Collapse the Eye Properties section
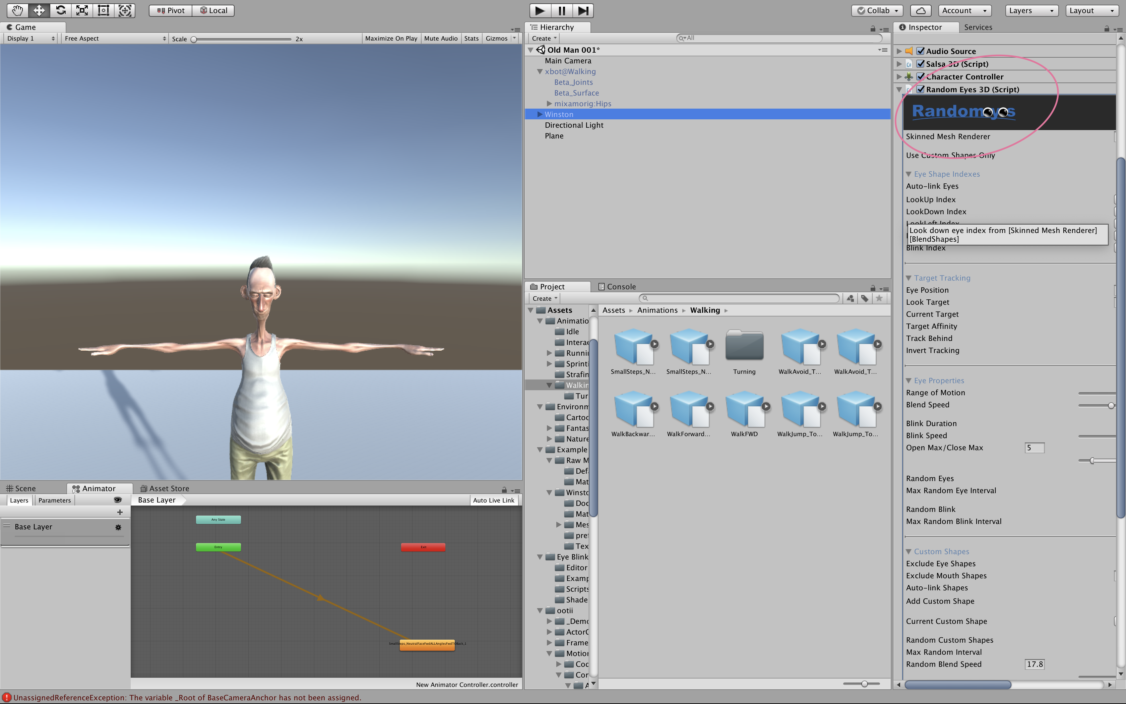Image resolution: width=1126 pixels, height=704 pixels. pyautogui.click(x=910, y=380)
